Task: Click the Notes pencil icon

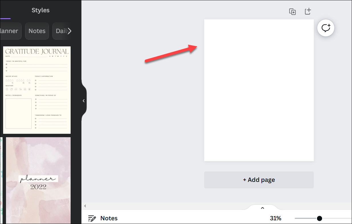Action: pyautogui.click(x=92, y=218)
